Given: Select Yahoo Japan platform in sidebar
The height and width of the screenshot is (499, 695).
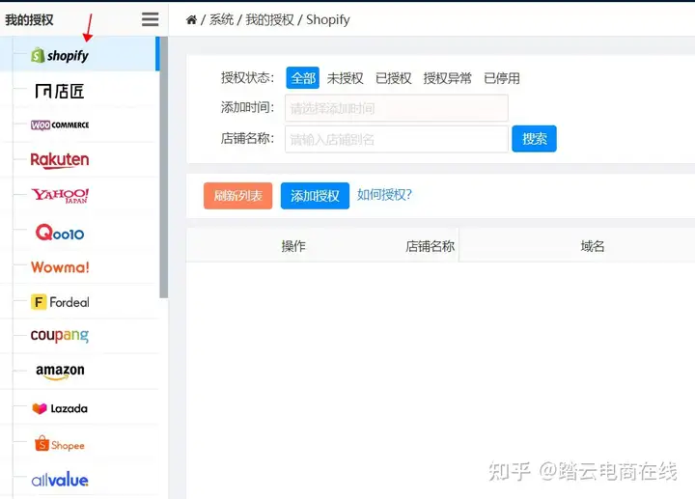Looking at the screenshot, I should tap(60, 195).
